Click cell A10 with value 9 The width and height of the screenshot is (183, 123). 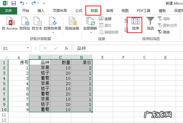tap(19, 109)
